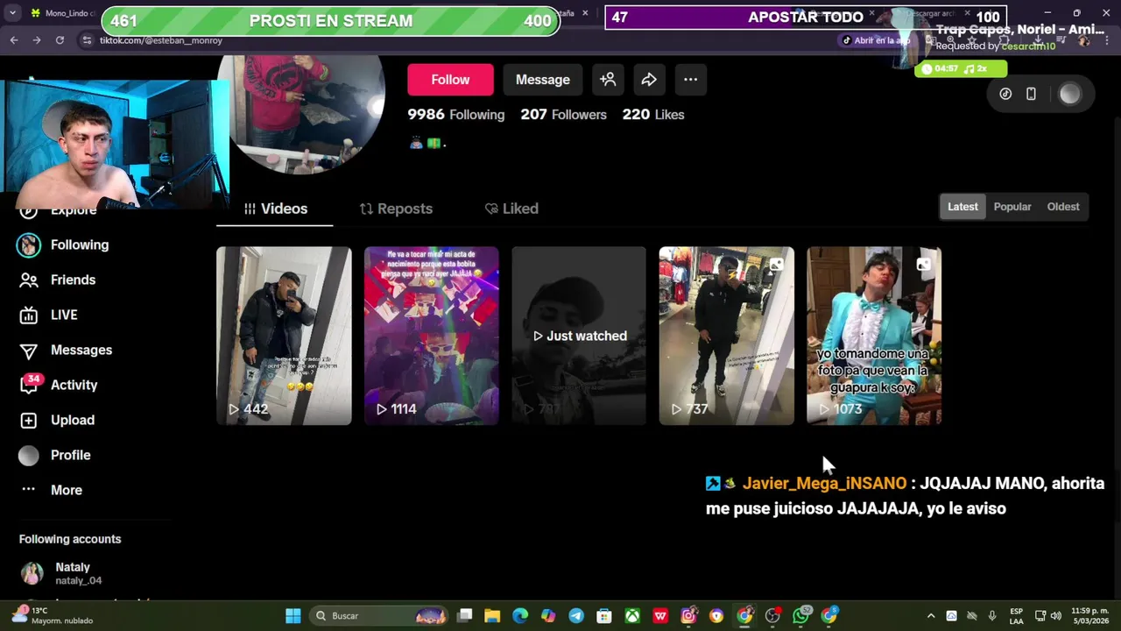1121x631 pixels.
Task: Click Activity icon with 34 badge
Action: pos(30,384)
